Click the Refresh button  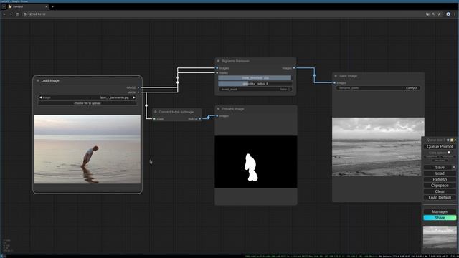(x=440, y=179)
